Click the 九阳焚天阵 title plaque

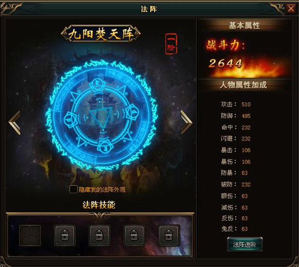(x=101, y=34)
